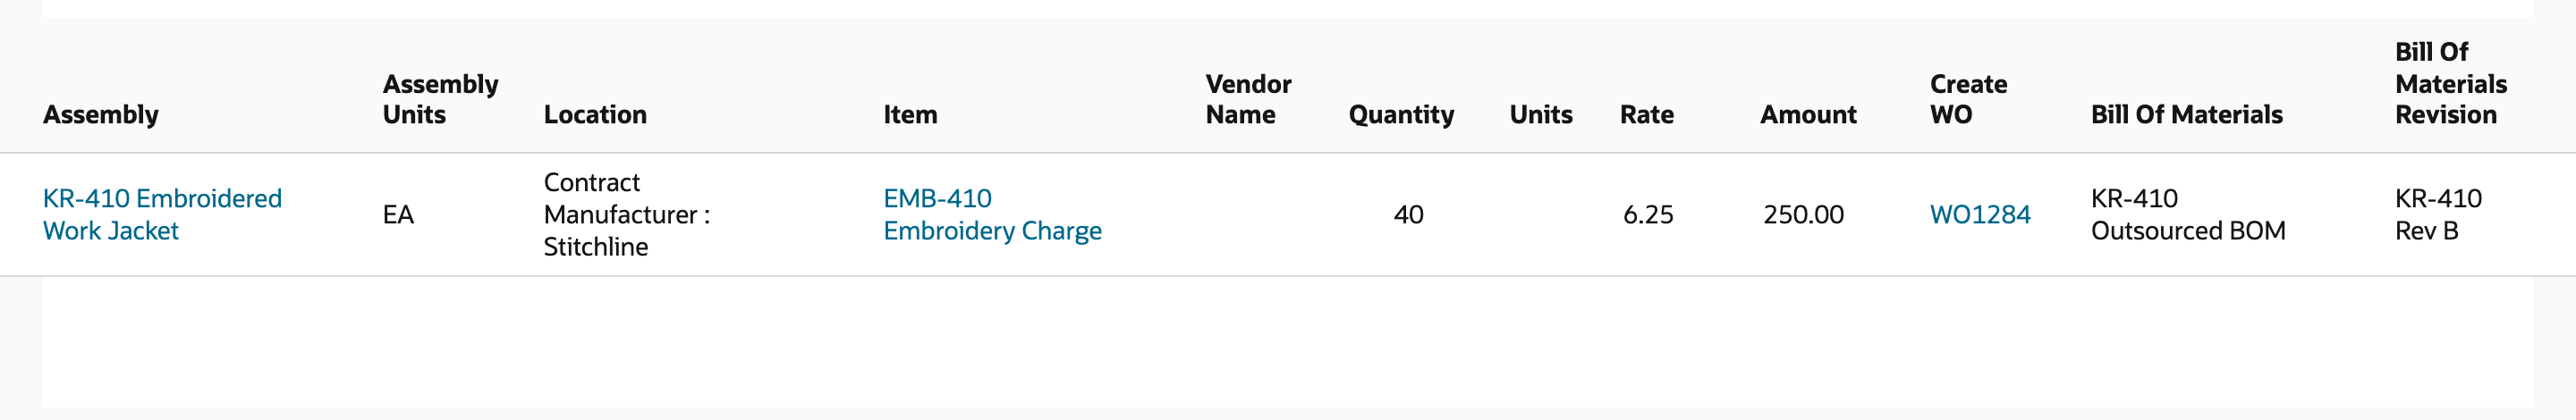Select the amount value 250.00

point(1803,214)
